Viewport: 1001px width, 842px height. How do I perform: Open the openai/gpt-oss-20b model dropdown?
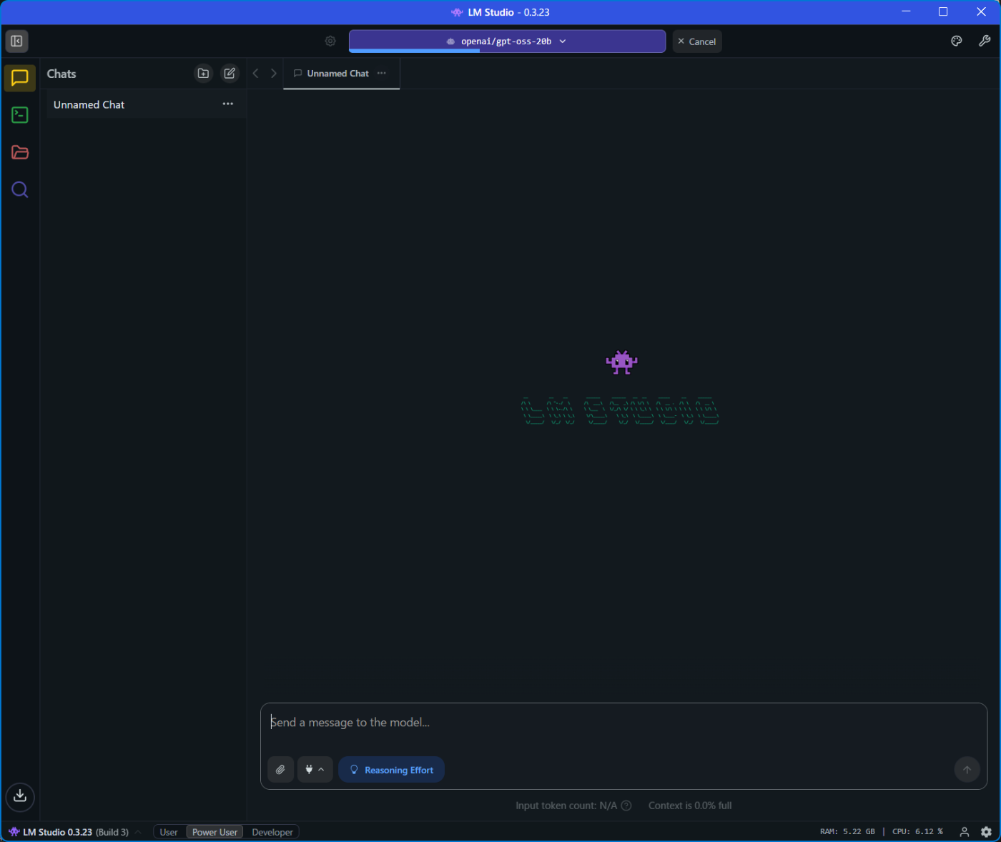pyautogui.click(x=507, y=41)
